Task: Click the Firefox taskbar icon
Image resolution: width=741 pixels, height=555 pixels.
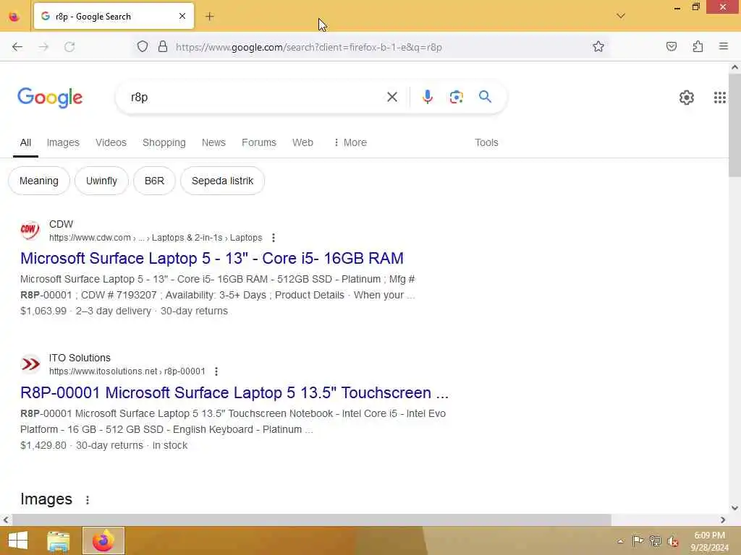Action: point(103,541)
